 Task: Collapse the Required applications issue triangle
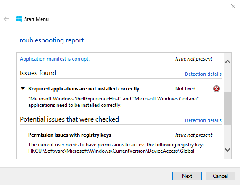pos(23,89)
